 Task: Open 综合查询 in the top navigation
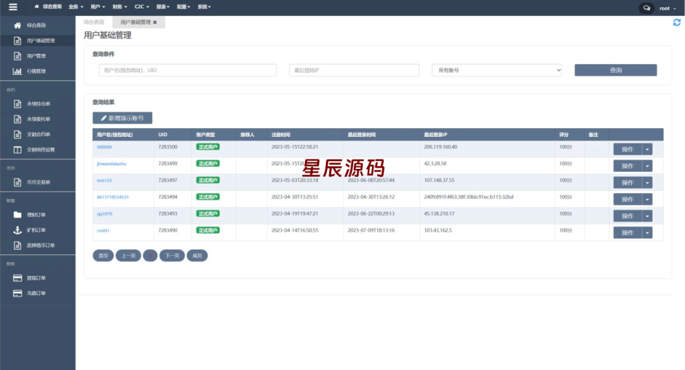(52, 7)
